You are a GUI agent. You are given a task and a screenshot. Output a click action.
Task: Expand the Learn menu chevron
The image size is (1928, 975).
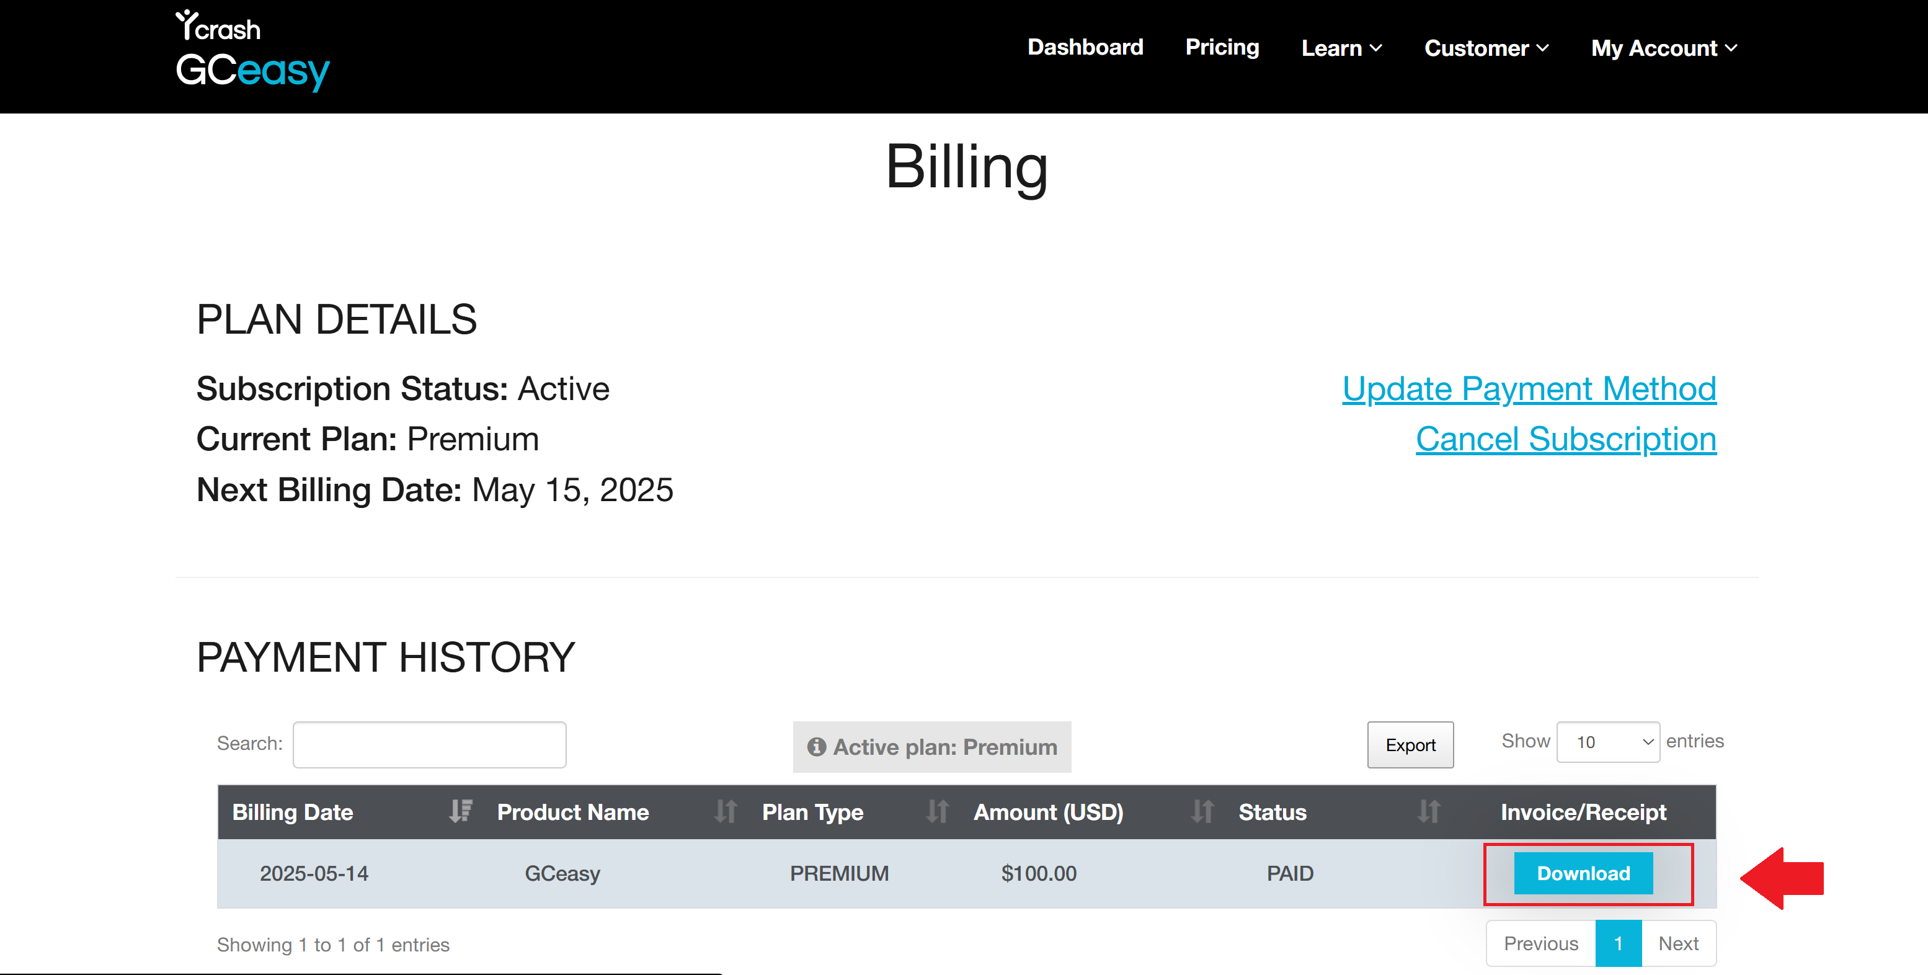point(1375,48)
